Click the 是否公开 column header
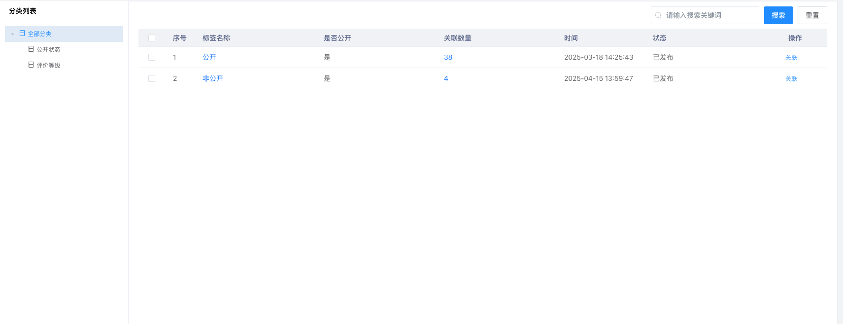This screenshot has width=843, height=324. tap(337, 38)
